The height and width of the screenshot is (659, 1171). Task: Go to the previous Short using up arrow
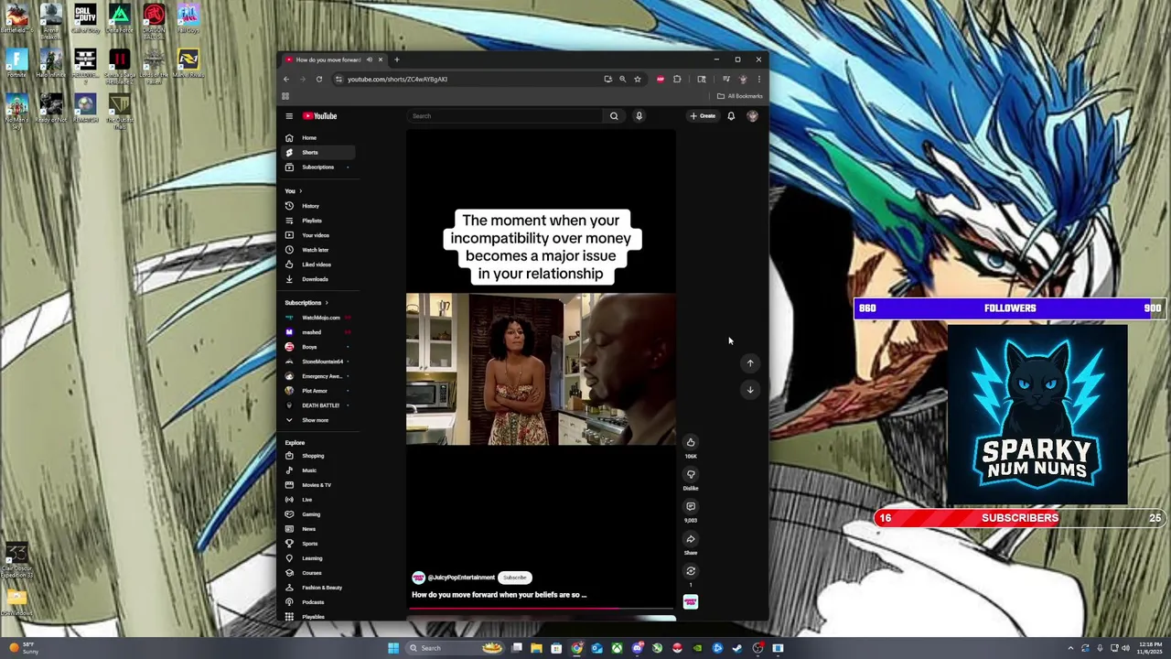[x=750, y=363]
